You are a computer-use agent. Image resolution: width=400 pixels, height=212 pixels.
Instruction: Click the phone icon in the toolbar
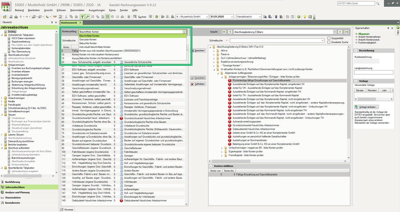pyautogui.click(x=47, y=17)
